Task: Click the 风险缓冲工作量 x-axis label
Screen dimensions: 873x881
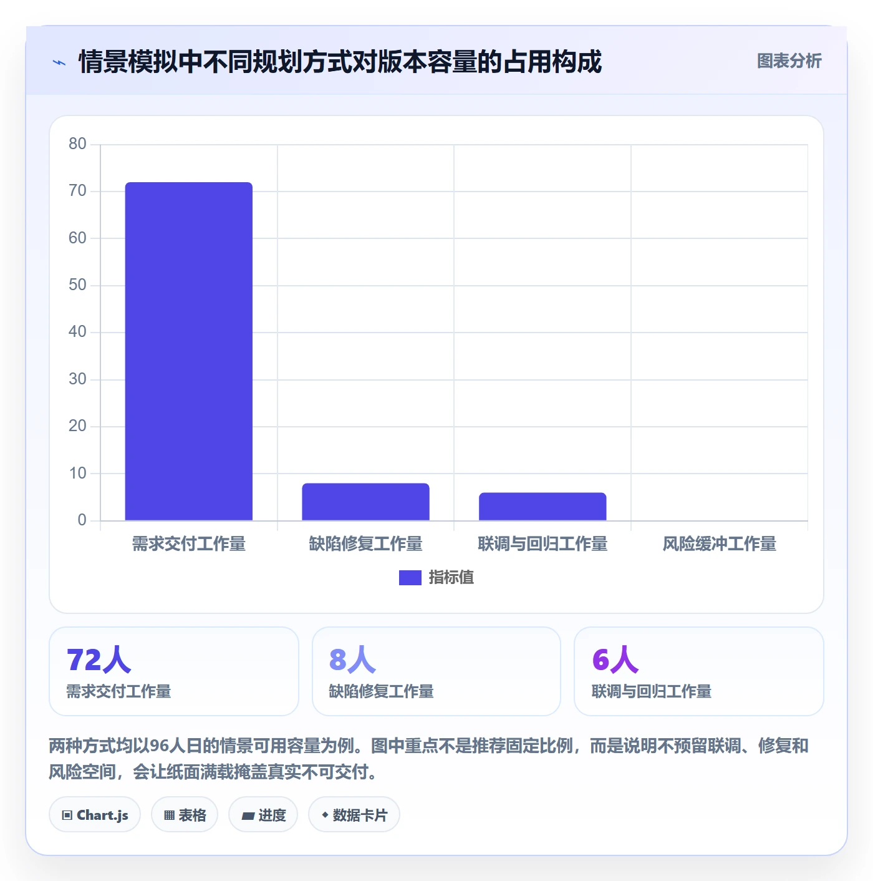Action: click(x=719, y=544)
